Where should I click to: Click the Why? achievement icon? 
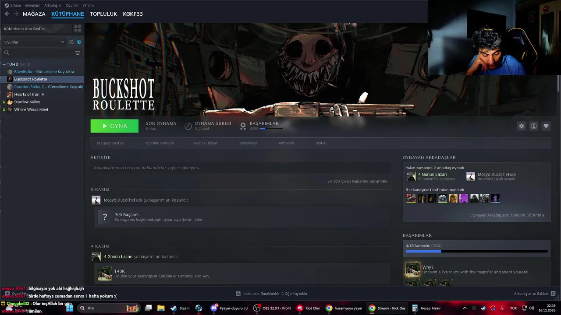412,269
